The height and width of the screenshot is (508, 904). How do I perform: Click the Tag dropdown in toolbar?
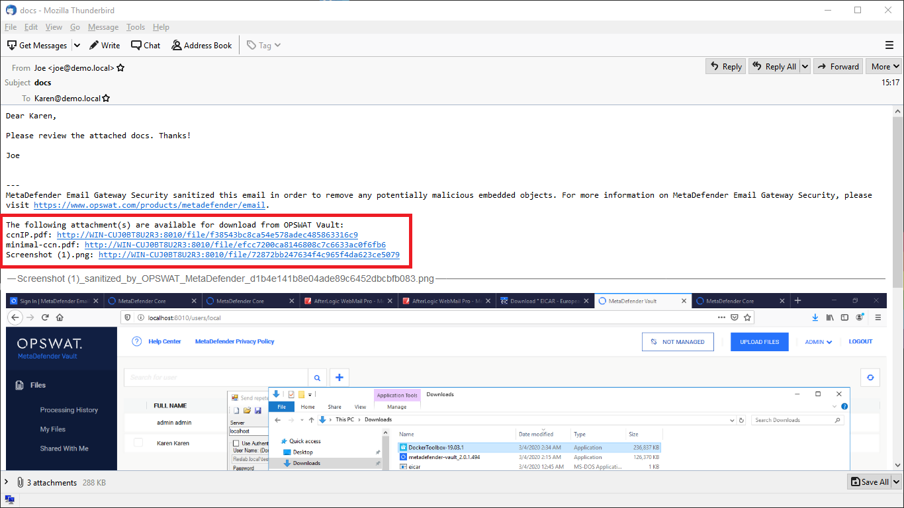coord(263,46)
